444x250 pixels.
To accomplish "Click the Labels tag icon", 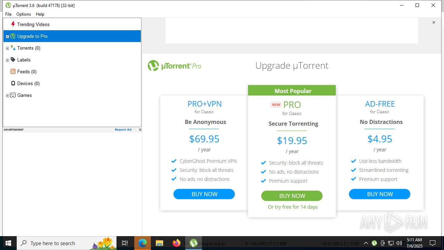I will [13, 60].
